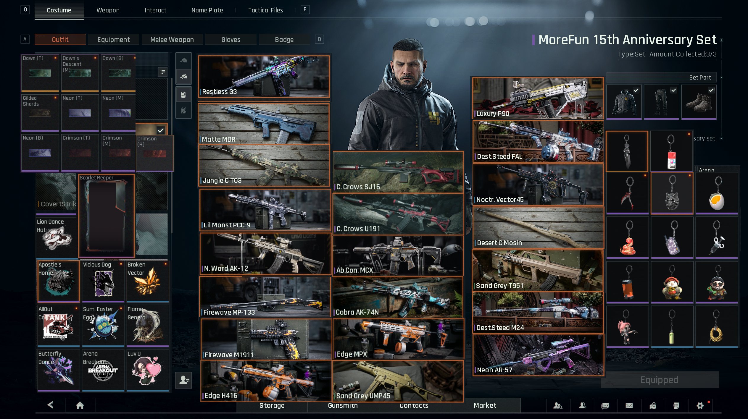Open the Interact tab
Image resolution: width=748 pixels, height=419 pixels.
tap(155, 10)
